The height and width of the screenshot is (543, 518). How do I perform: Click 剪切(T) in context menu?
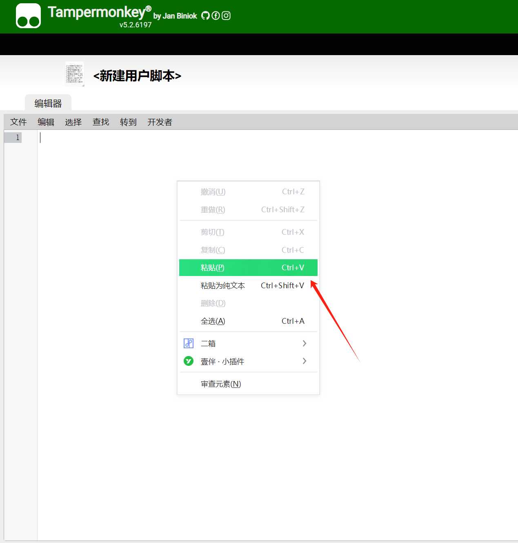tap(248, 232)
